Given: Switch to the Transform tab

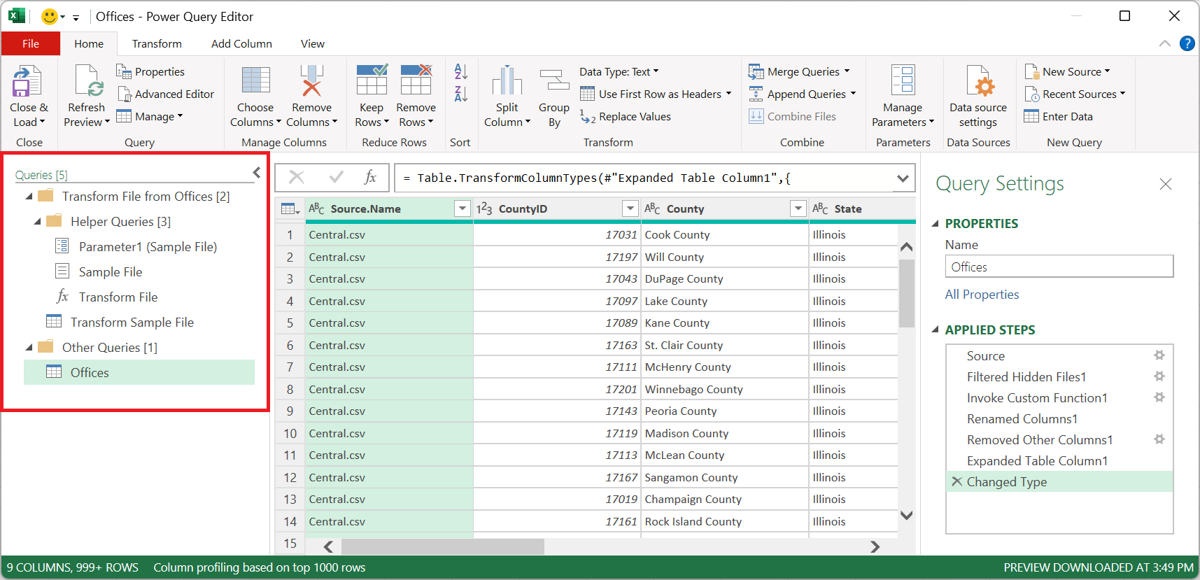Looking at the screenshot, I should 157,43.
